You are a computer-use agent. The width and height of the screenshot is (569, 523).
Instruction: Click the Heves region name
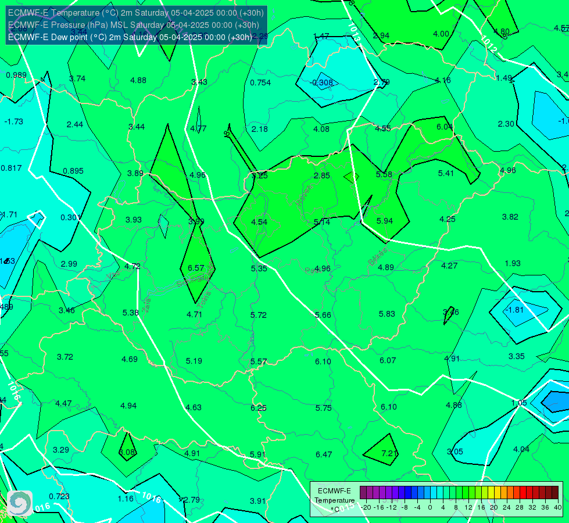pyautogui.click(x=304, y=195)
